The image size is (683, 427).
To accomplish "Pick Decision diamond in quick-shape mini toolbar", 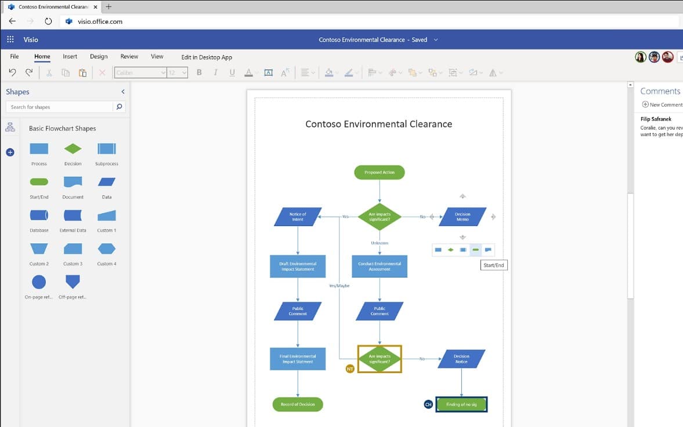I will point(451,250).
